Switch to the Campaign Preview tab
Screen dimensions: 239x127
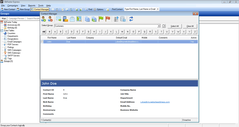(16, 18)
